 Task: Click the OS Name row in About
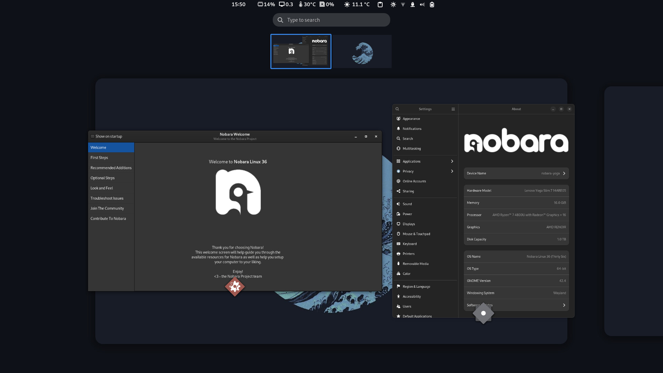coord(516,257)
